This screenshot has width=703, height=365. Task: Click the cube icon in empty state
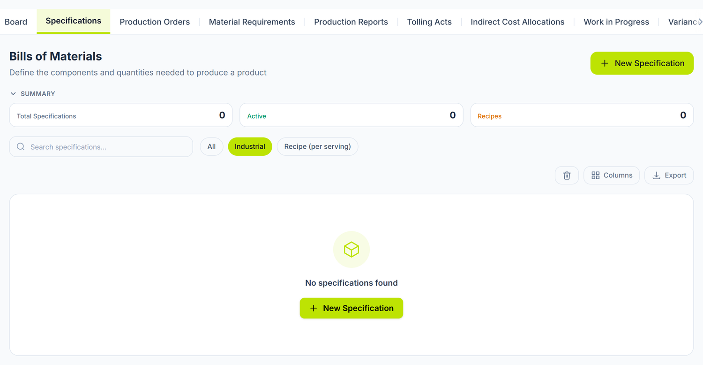(351, 249)
